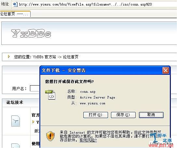The image size is (177, 148).
Task: Click the 打开(O) button
Action: point(96,115)
